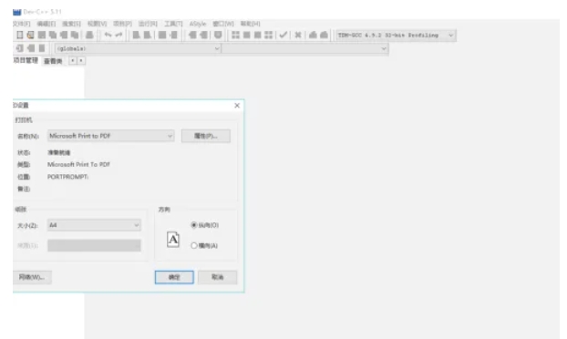Click the PORTPROMPT: location text
The image size is (567, 339).
67,177
